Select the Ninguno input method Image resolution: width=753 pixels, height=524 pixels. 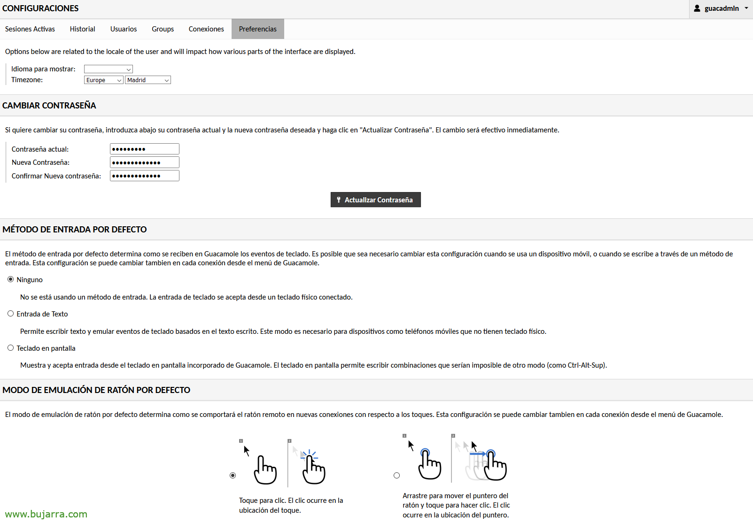click(x=10, y=279)
